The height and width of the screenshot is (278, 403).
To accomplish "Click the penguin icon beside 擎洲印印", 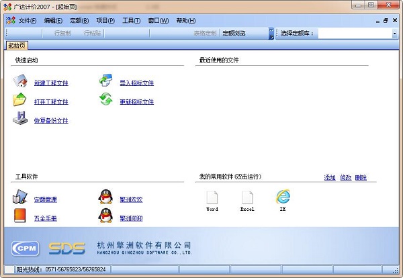I will 105,216.
